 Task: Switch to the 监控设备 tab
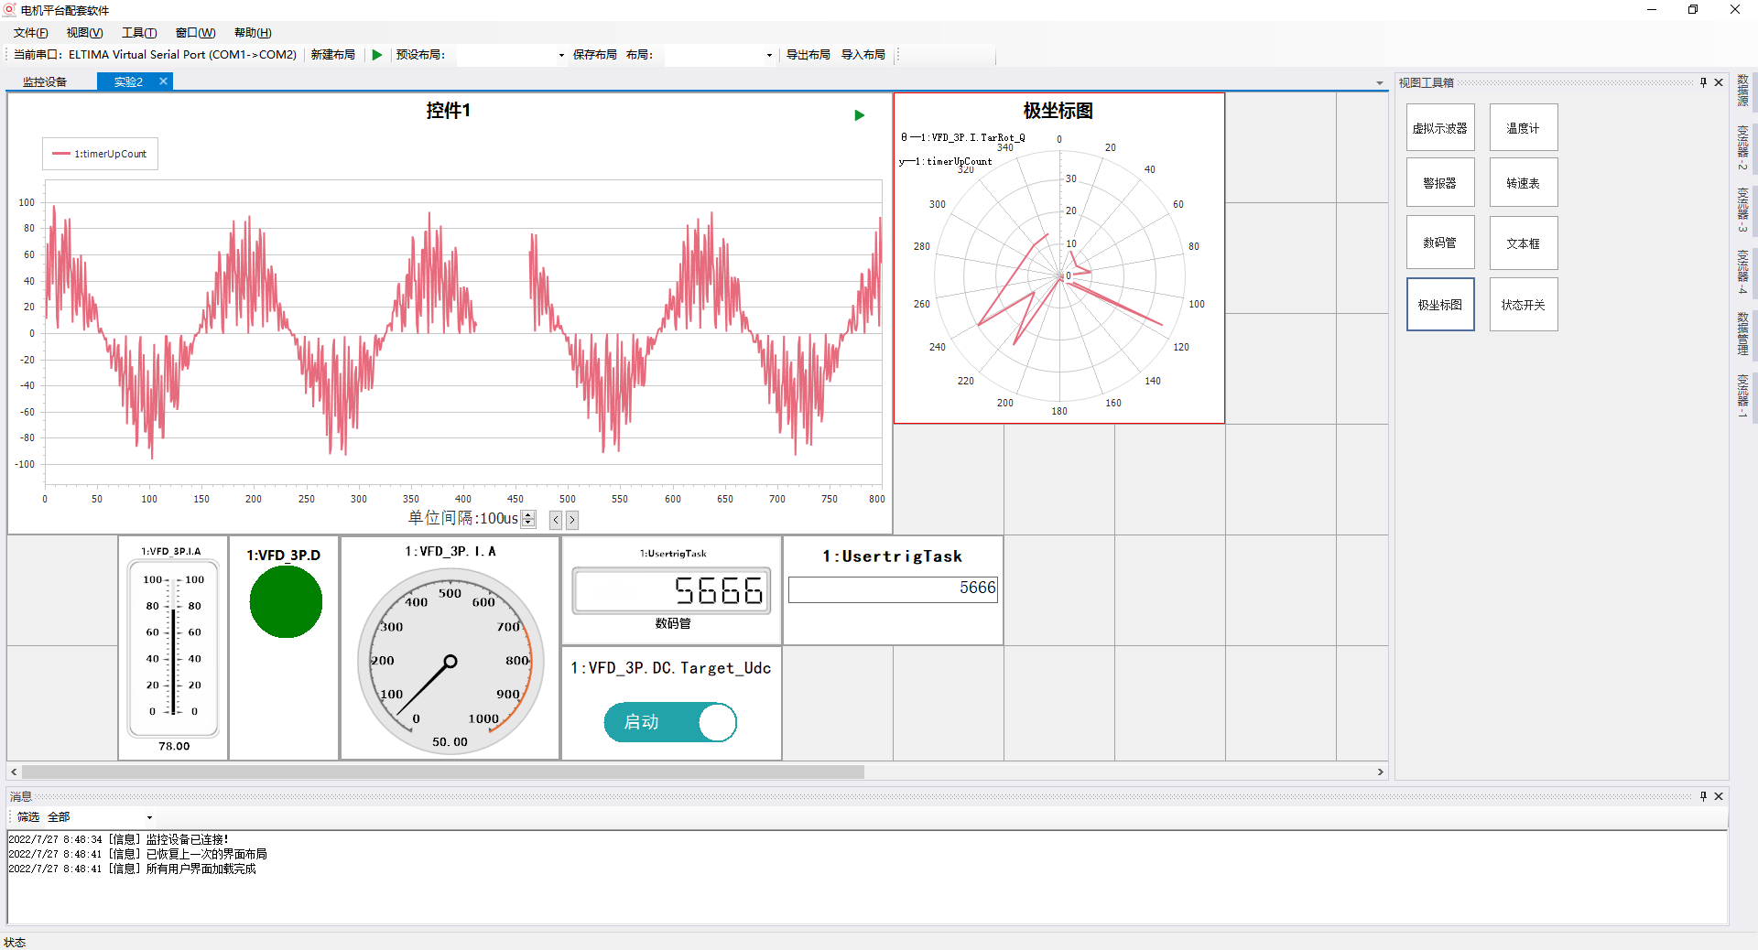click(45, 82)
